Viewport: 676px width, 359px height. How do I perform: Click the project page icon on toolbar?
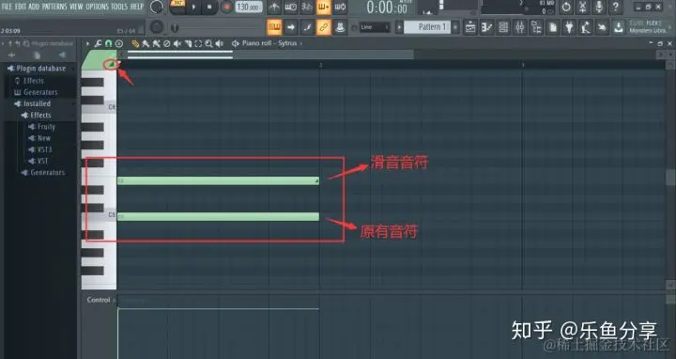(553, 27)
